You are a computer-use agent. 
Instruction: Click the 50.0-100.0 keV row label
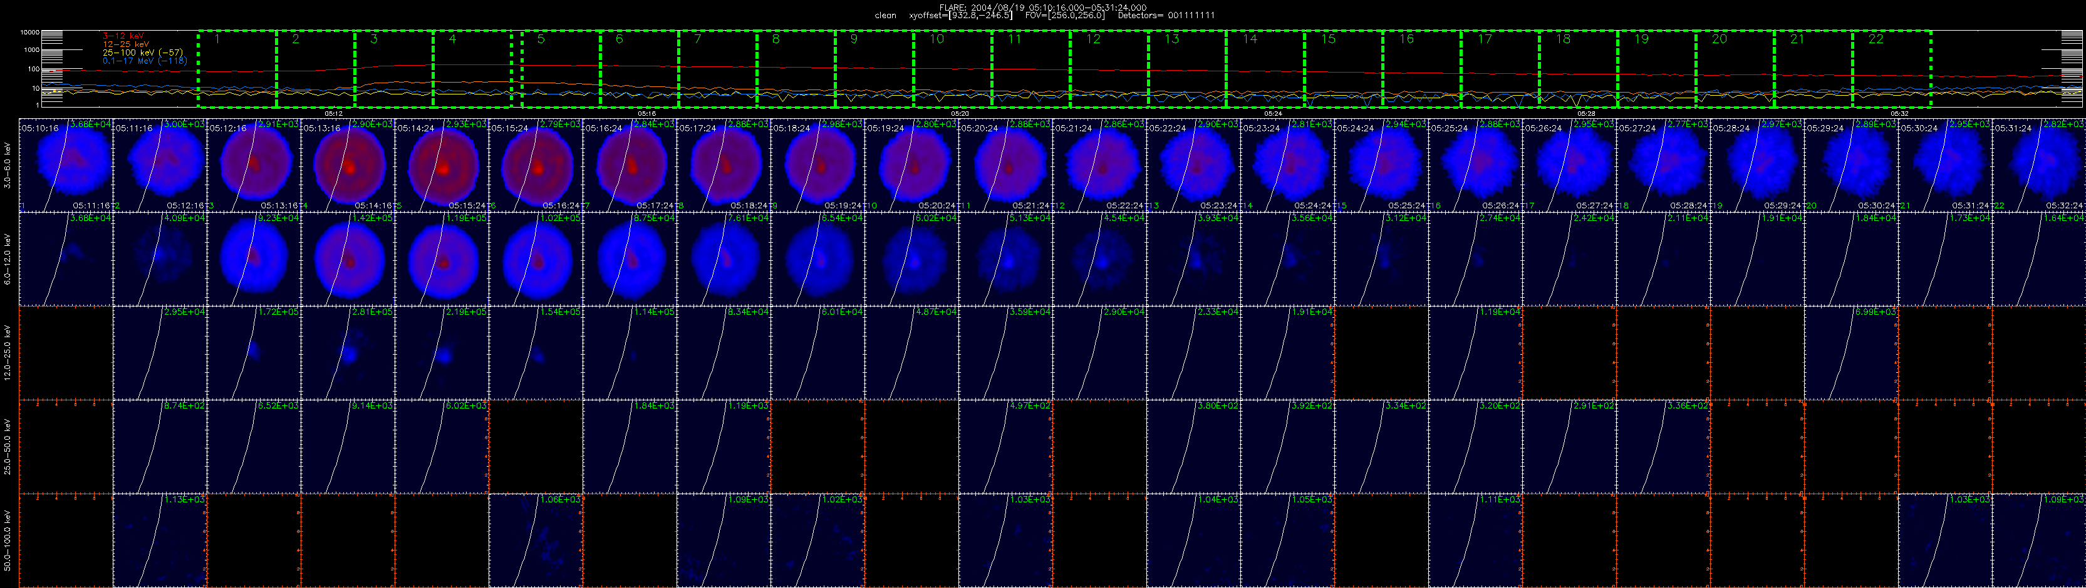pos(8,540)
